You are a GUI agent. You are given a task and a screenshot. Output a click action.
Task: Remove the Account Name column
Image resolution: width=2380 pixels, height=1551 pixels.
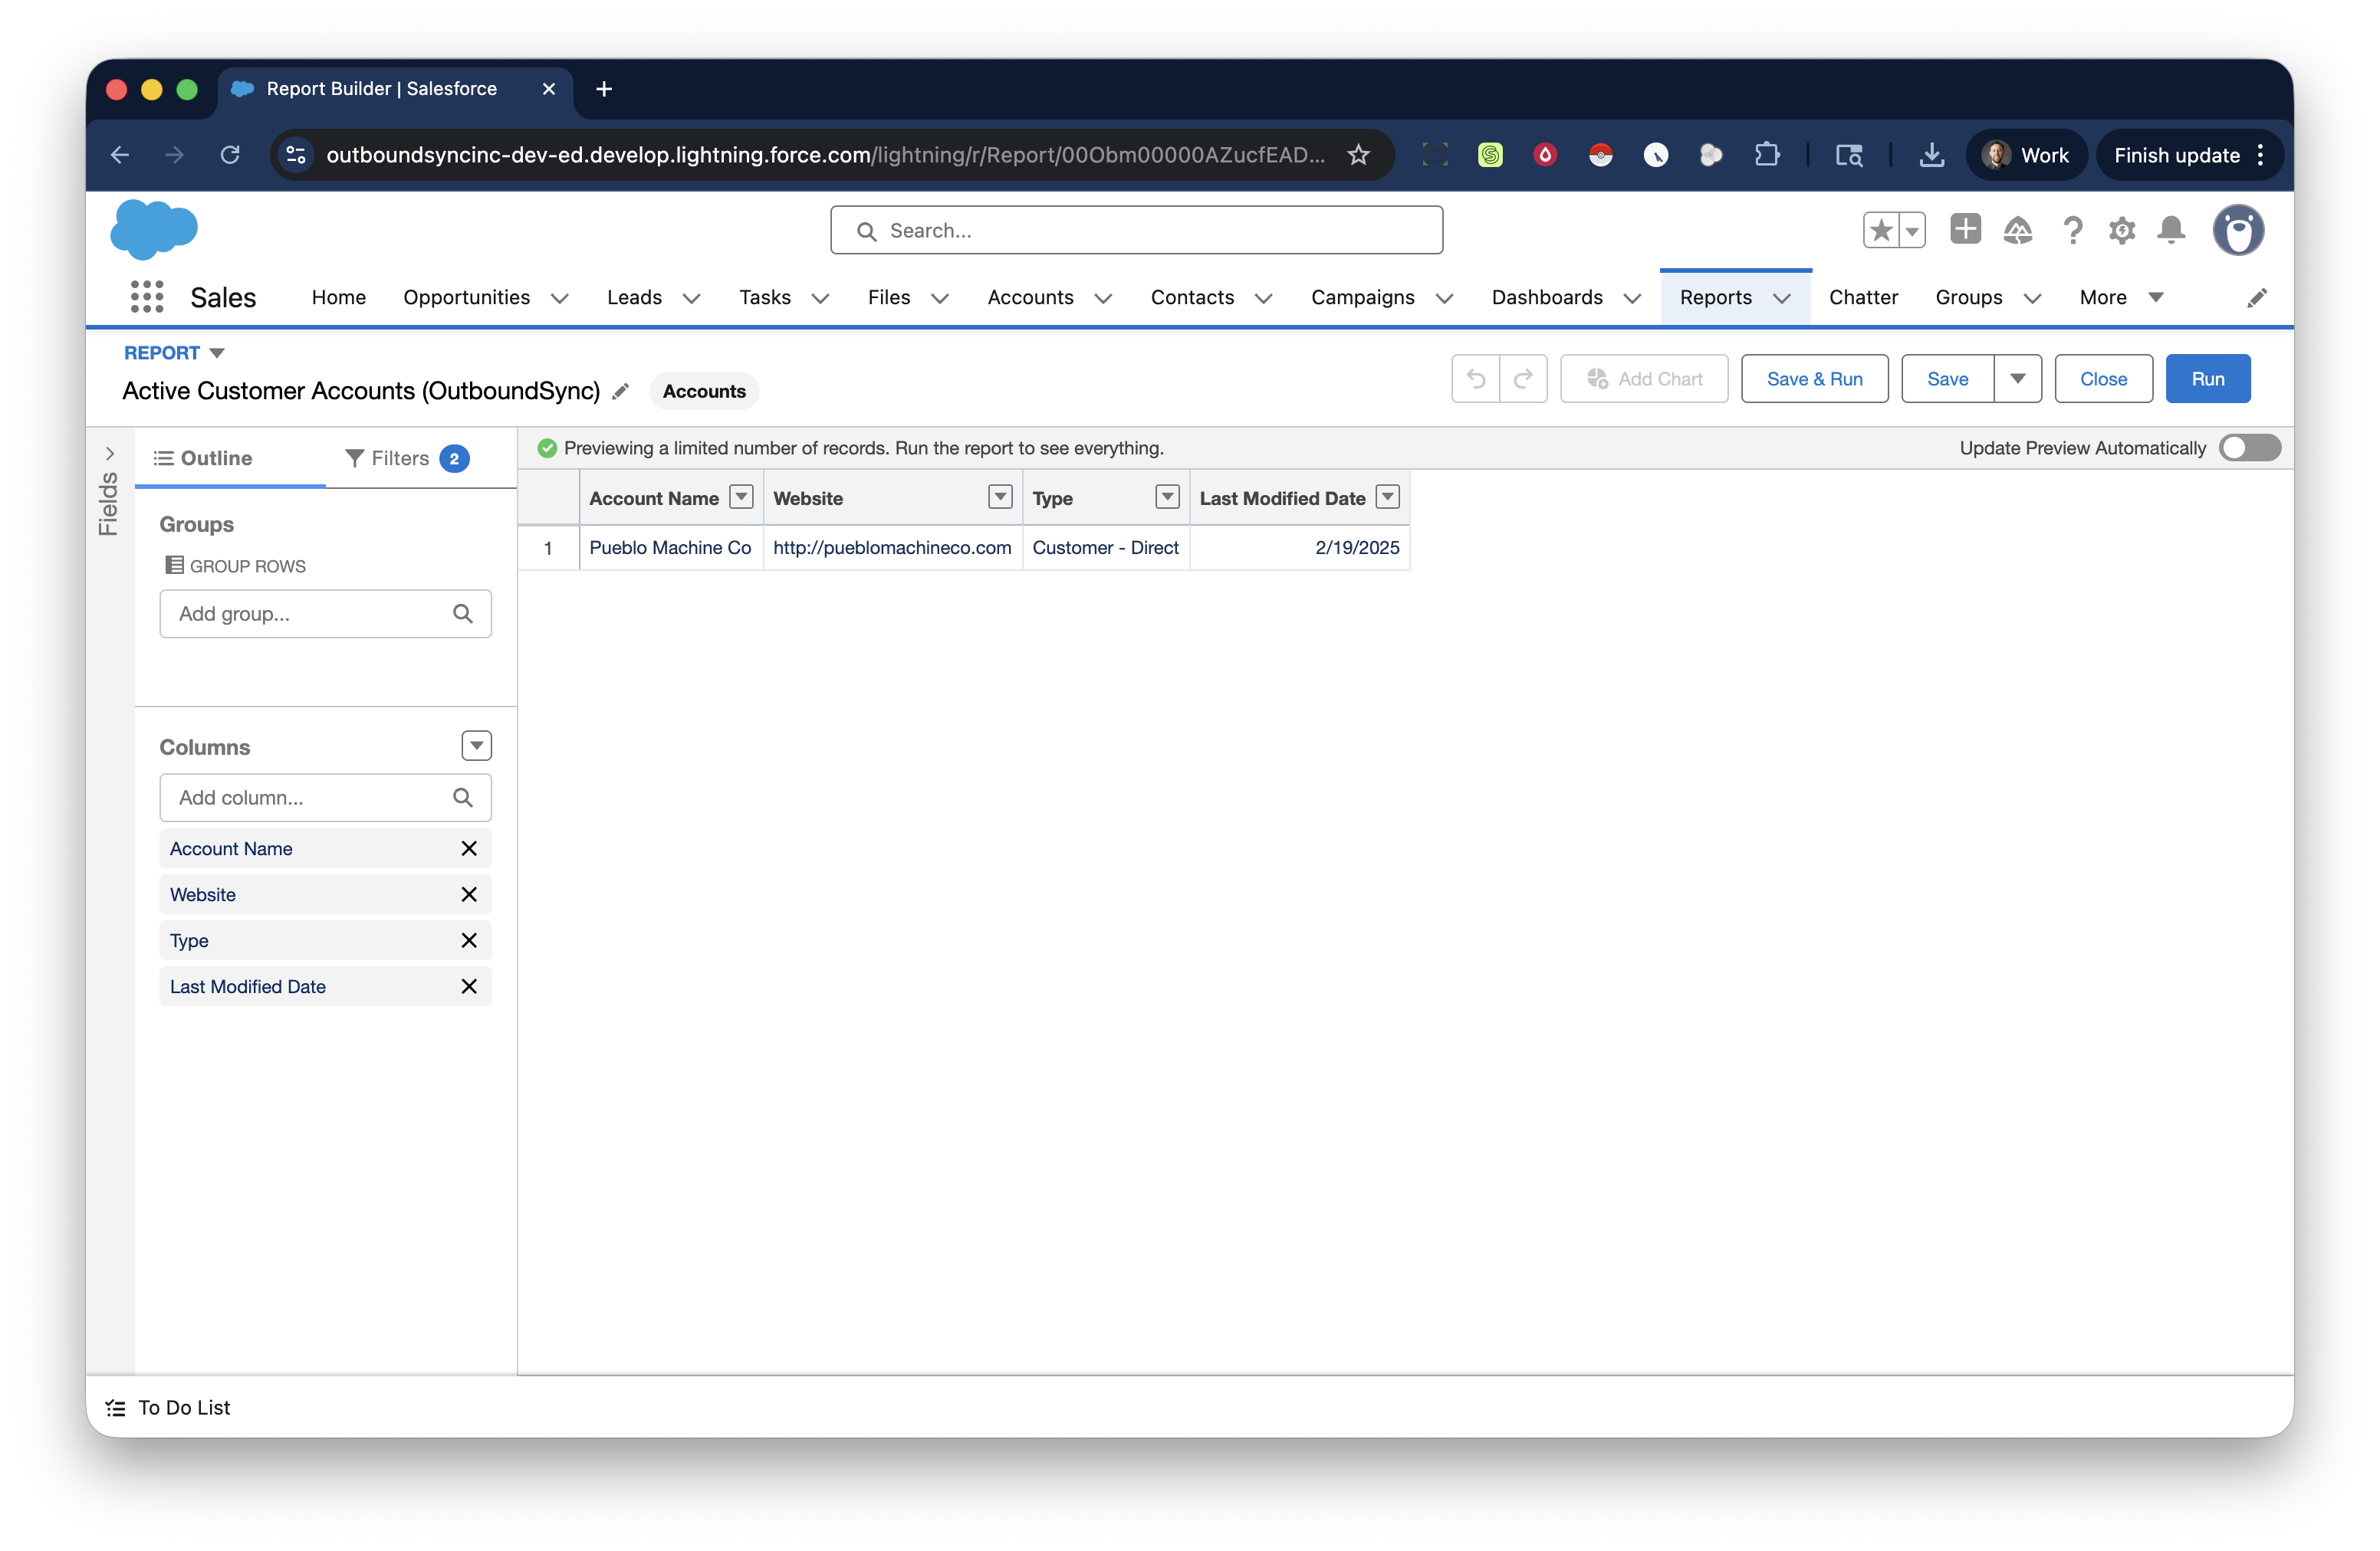pos(469,848)
